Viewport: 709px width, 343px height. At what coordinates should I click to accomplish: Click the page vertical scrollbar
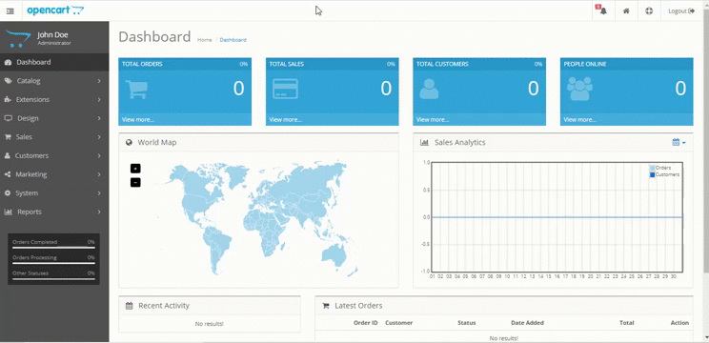tap(706, 140)
